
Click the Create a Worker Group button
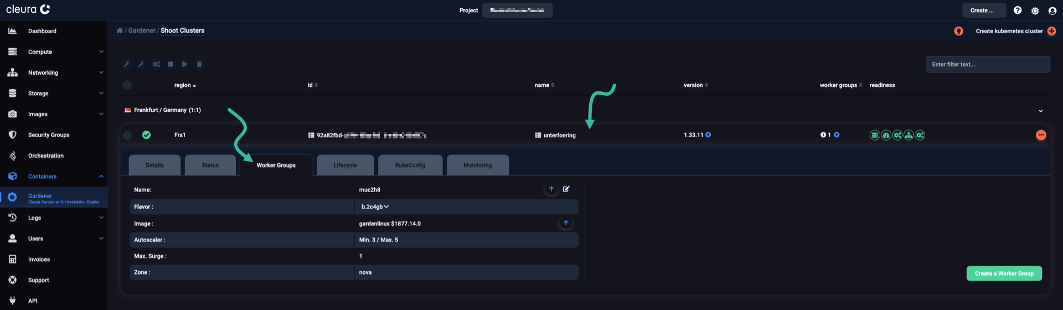(x=1004, y=273)
